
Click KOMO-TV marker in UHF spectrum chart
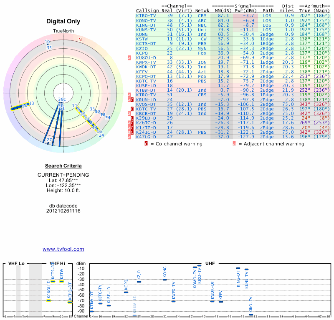(x=195, y=267)
